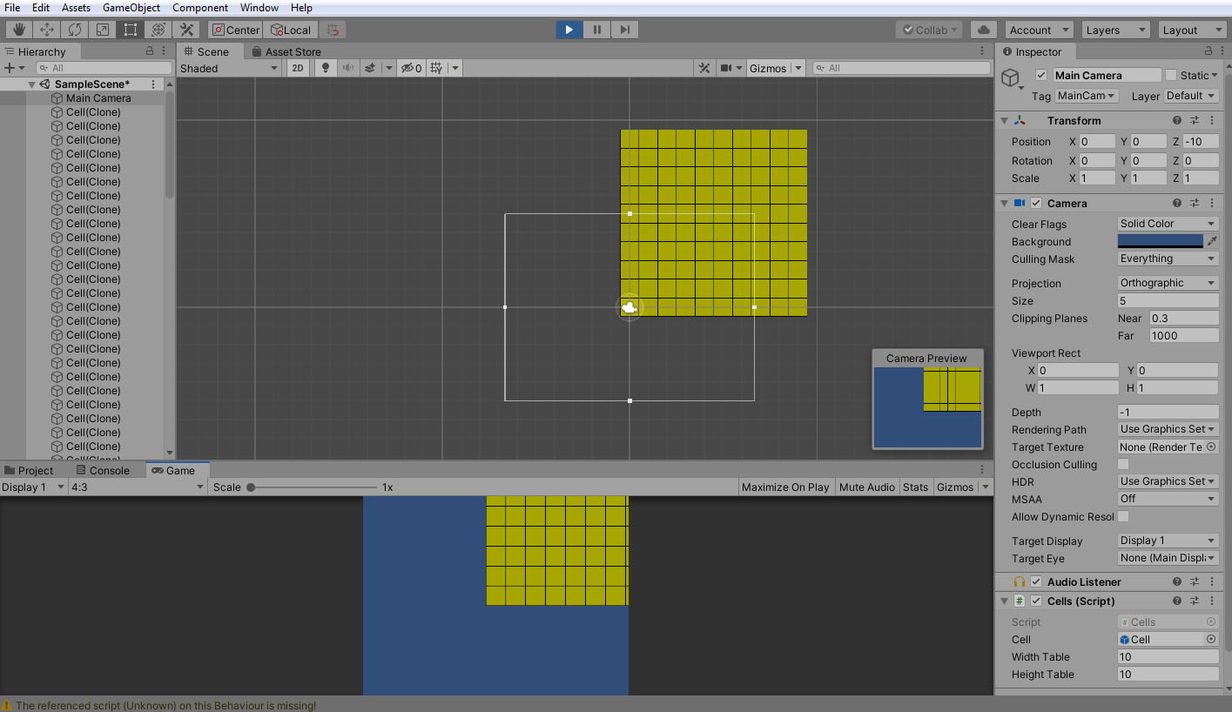
Task: Switch to Project tab
Action: 29,471
